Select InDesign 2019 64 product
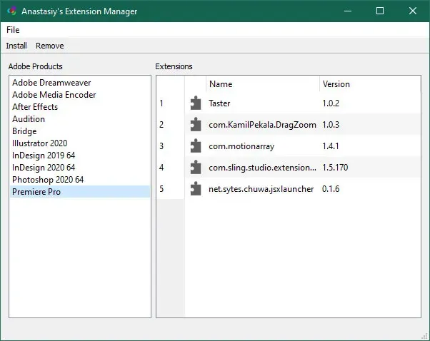 click(x=79, y=156)
